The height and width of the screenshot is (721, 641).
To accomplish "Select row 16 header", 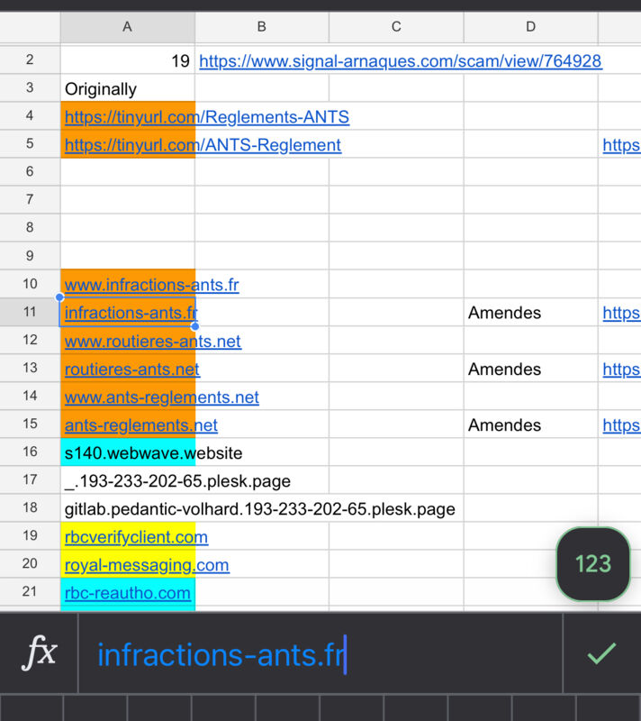I will point(30,452).
